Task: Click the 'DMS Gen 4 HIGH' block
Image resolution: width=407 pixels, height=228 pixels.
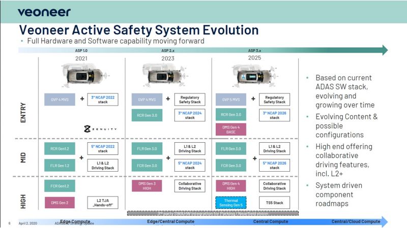Action: (231, 186)
